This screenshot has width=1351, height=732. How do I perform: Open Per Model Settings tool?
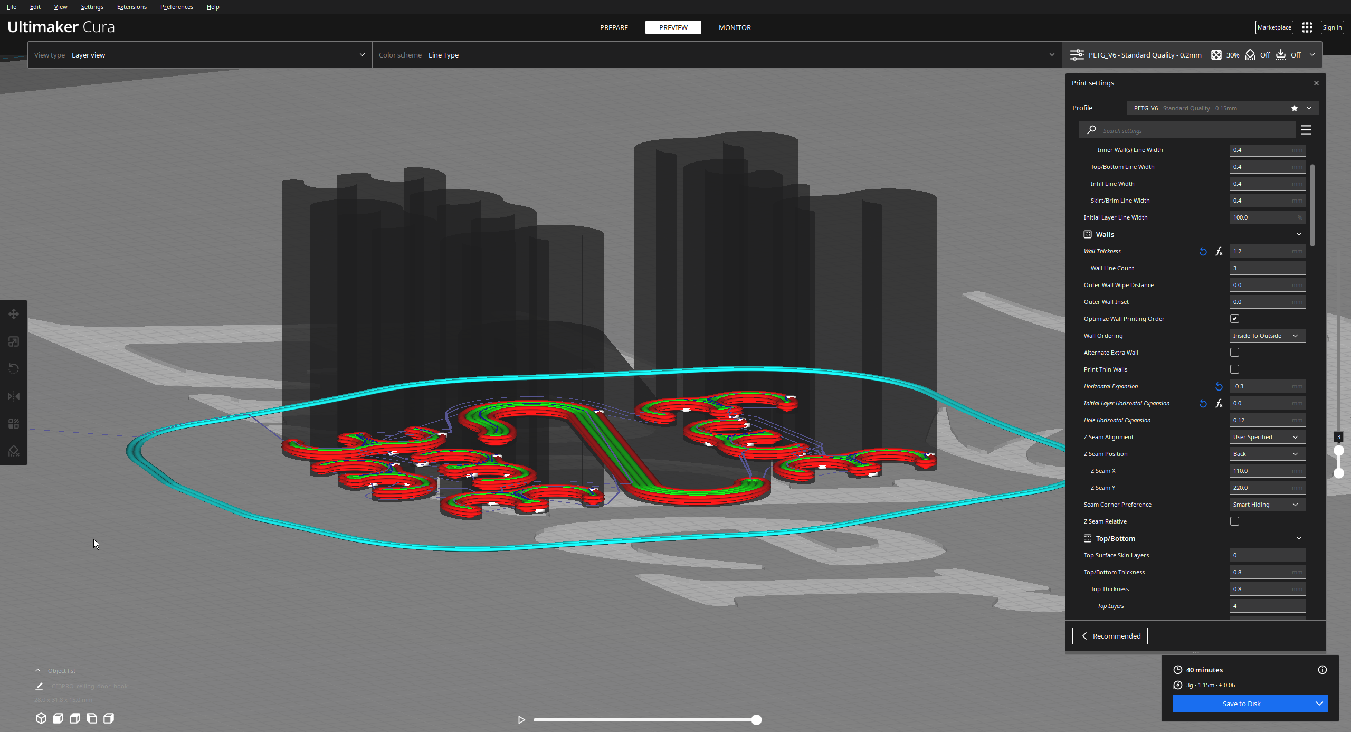(x=14, y=423)
